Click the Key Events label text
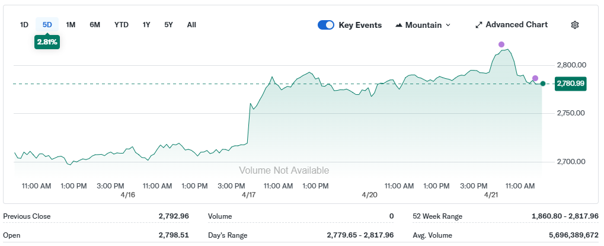The height and width of the screenshot is (246, 604). coord(360,25)
